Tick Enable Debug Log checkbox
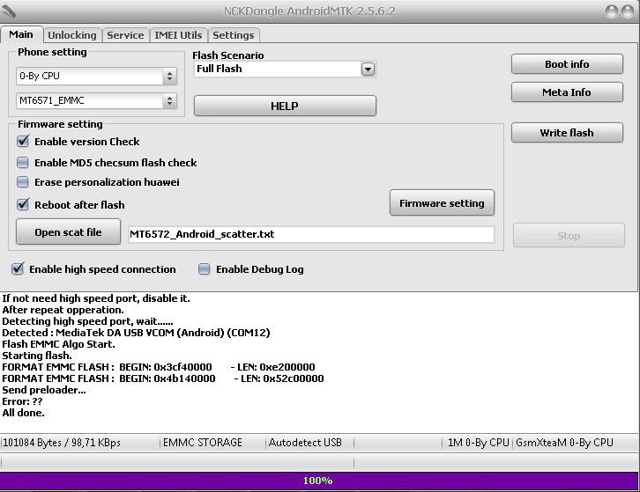Image resolution: width=640 pixels, height=492 pixels. [x=205, y=269]
